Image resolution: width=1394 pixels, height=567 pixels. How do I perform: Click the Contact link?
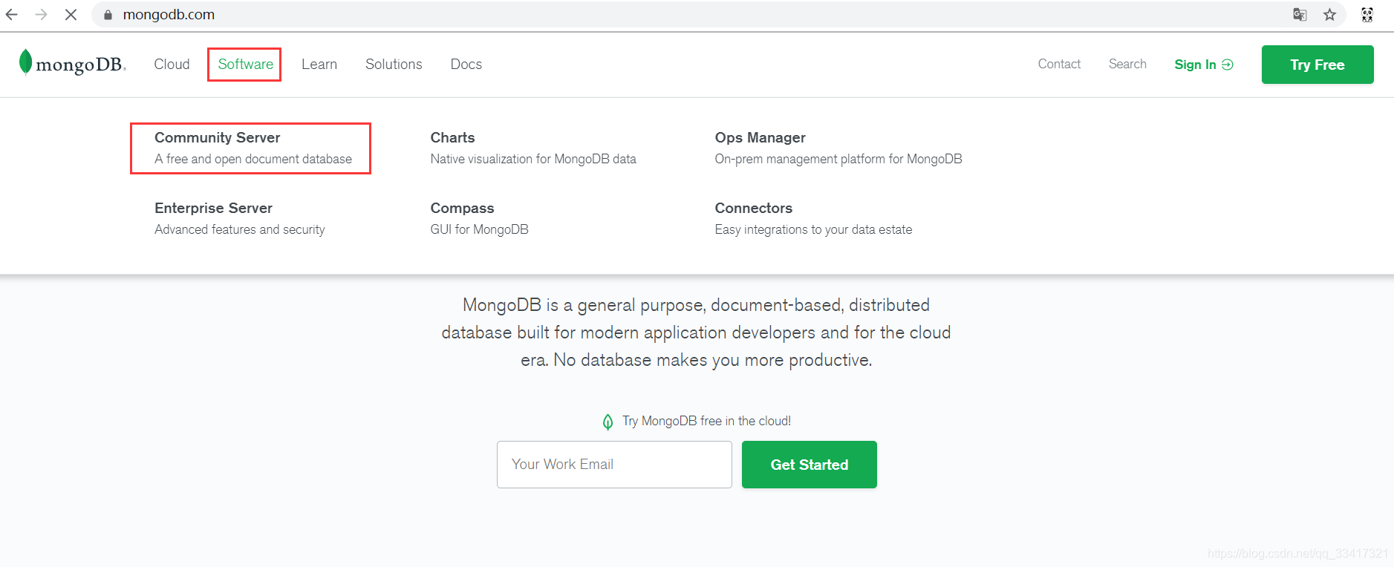point(1059,64)
